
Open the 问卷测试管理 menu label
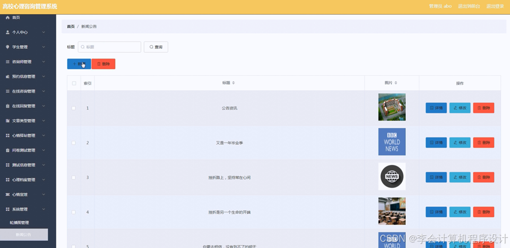(24, 150)
